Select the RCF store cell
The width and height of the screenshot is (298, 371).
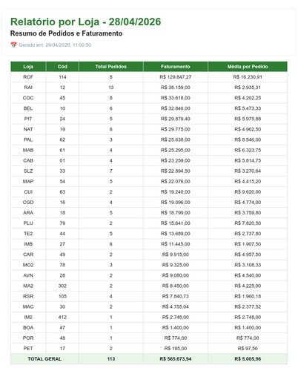[28, 77]
